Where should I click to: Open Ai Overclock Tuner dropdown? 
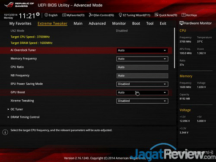[142, 51]
